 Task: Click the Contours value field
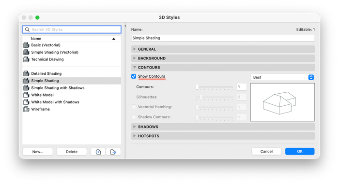(242, 87)
